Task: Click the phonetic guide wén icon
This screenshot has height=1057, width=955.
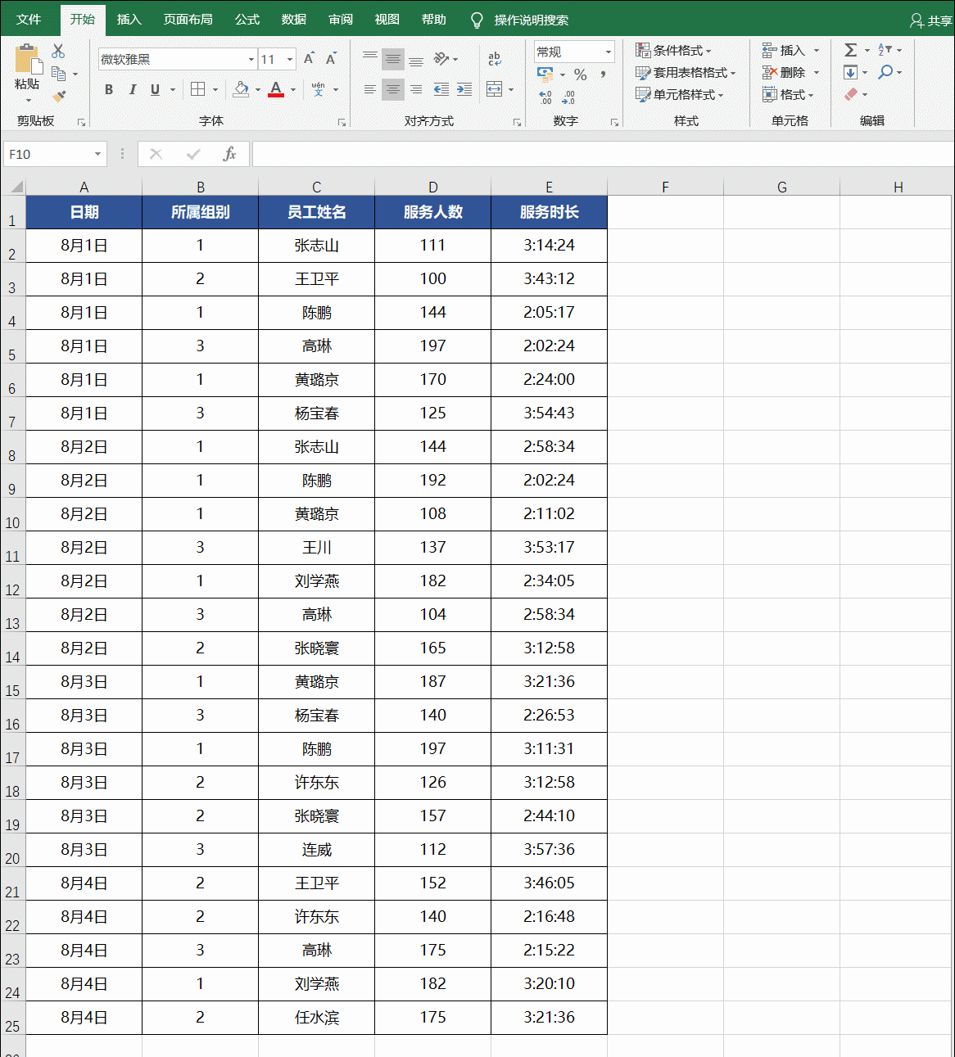Action: click(x=319, y=89)
